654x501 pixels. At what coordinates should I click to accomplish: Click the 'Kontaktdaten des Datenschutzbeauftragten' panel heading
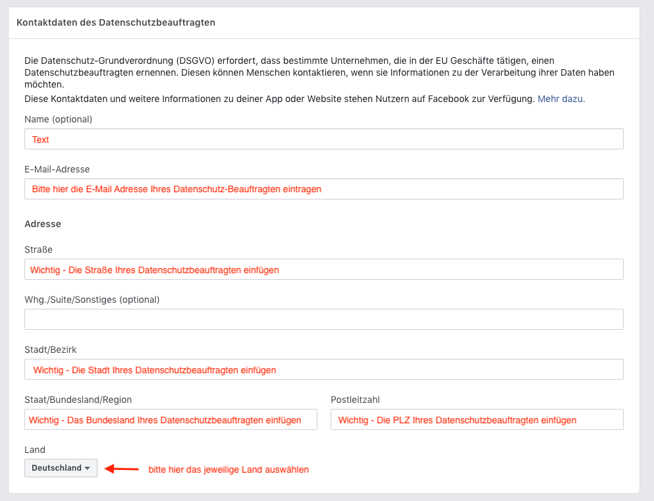point(116,22)
